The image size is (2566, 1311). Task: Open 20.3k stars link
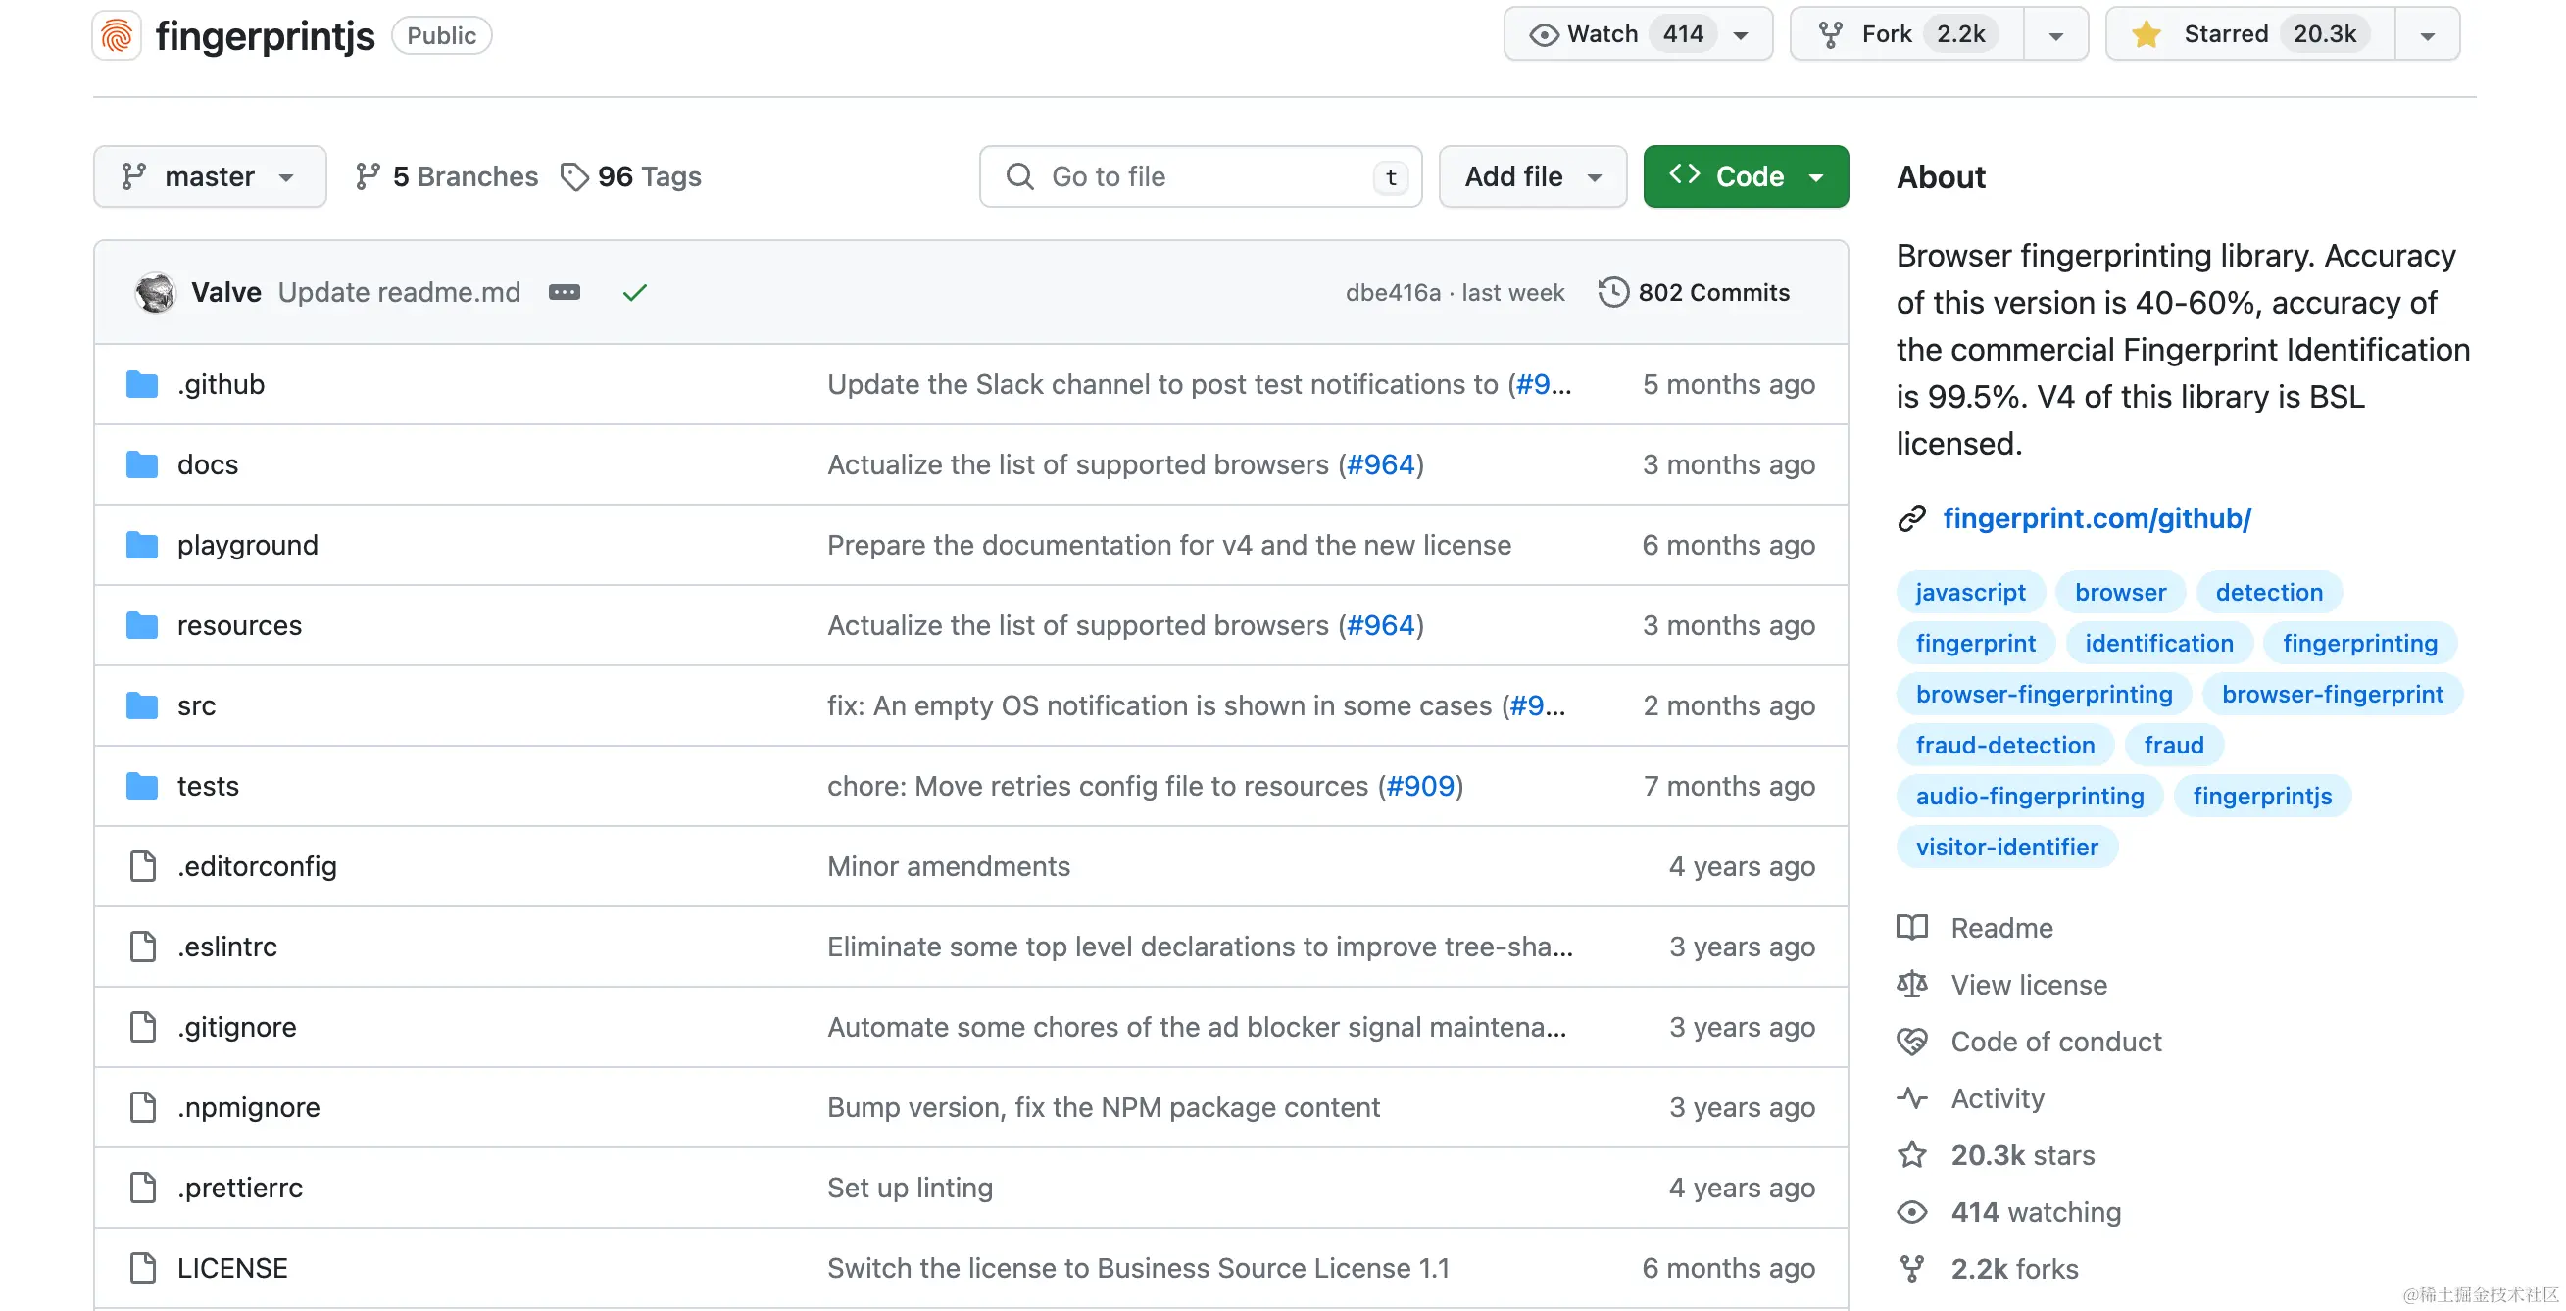coord(2022,1154)
